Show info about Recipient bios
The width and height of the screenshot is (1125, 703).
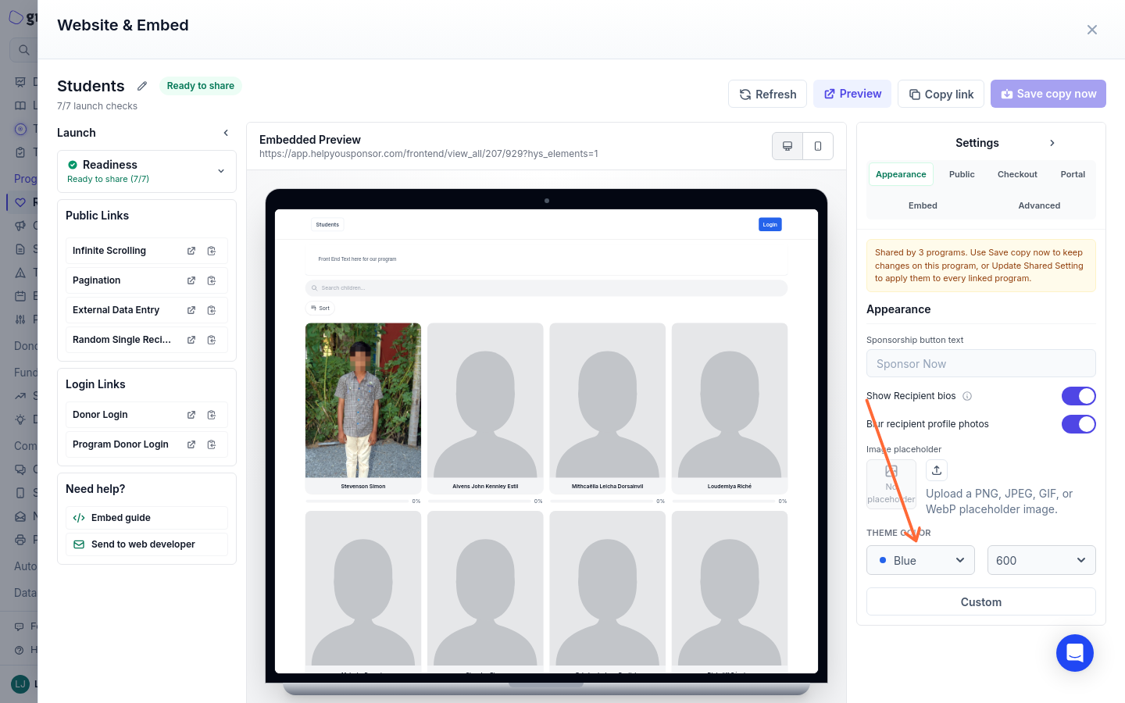pyautogui.click(x=967, y=396)
